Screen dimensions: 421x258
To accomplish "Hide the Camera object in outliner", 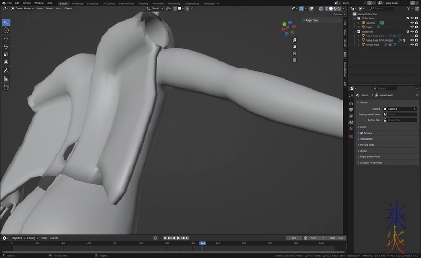I will click(412, 23).
